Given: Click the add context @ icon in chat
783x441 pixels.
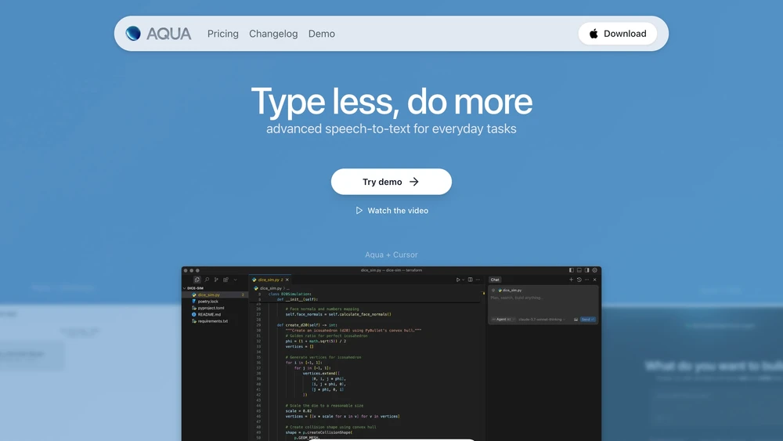Looking at the screenshot, I should tap(493, 290).
